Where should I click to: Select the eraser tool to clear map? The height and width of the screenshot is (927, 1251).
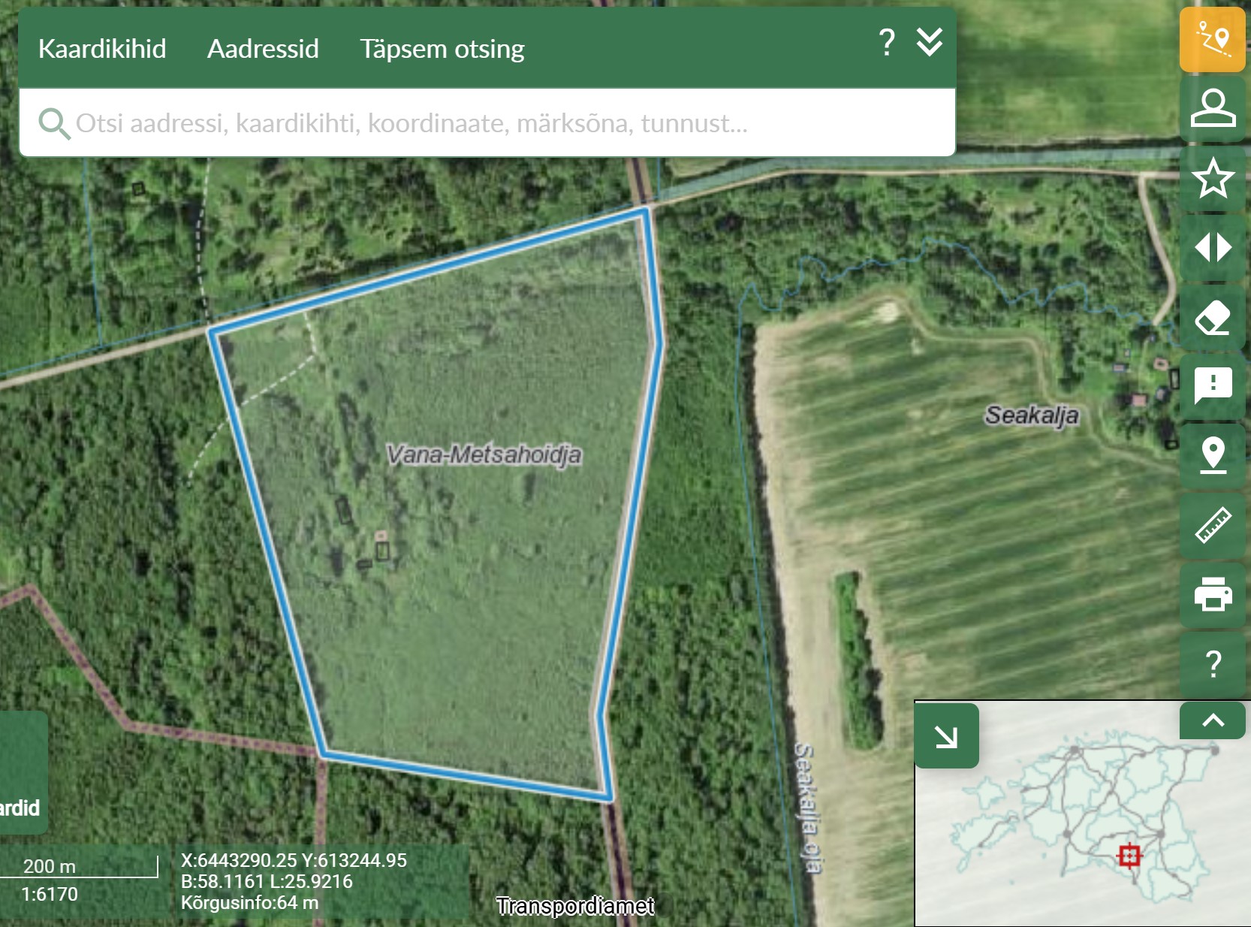pos(1212,318)
